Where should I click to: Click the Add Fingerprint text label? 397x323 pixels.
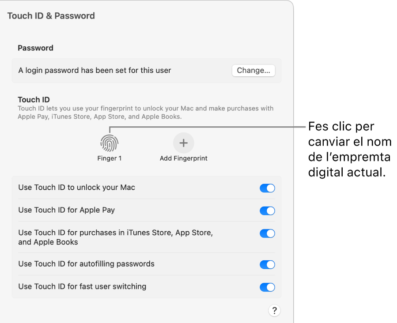coord(183,158)
